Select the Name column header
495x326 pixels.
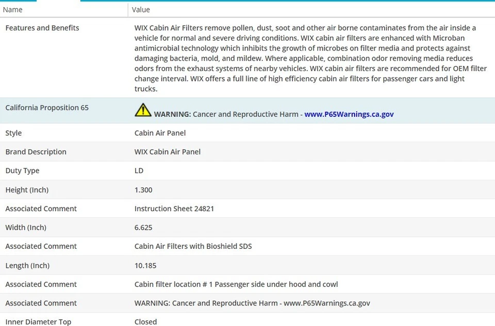[x=12, y=10]
